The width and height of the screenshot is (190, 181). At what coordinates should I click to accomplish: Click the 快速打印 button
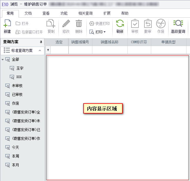tap(100, 23)
